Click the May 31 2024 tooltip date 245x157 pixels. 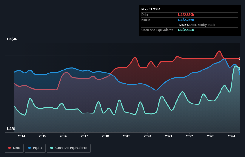(151, 9)
